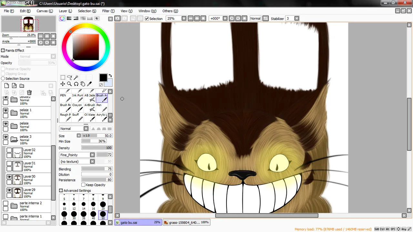Open the brush blend mode Normal dropdown
This screenshot has height=232, width=413.
(x=86, y=129)
